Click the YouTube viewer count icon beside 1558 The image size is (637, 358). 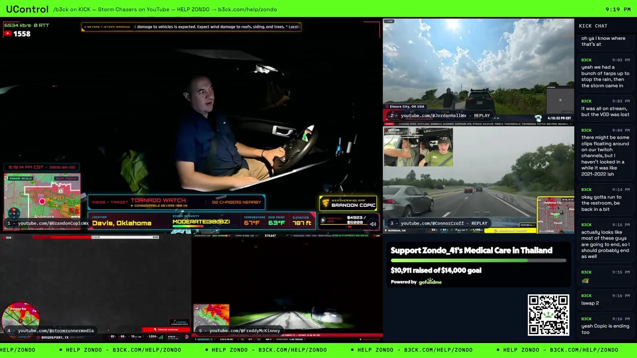pyautogui.click(x=7, y=34)
